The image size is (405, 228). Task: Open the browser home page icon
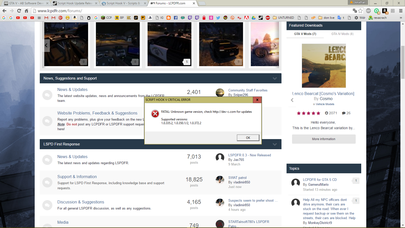26,11
